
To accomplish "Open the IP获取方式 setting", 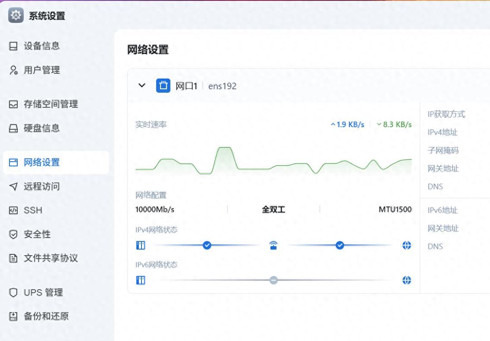I will click(x=446, y=114).
